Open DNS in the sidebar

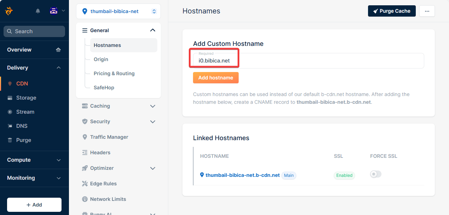coord(22,126)
